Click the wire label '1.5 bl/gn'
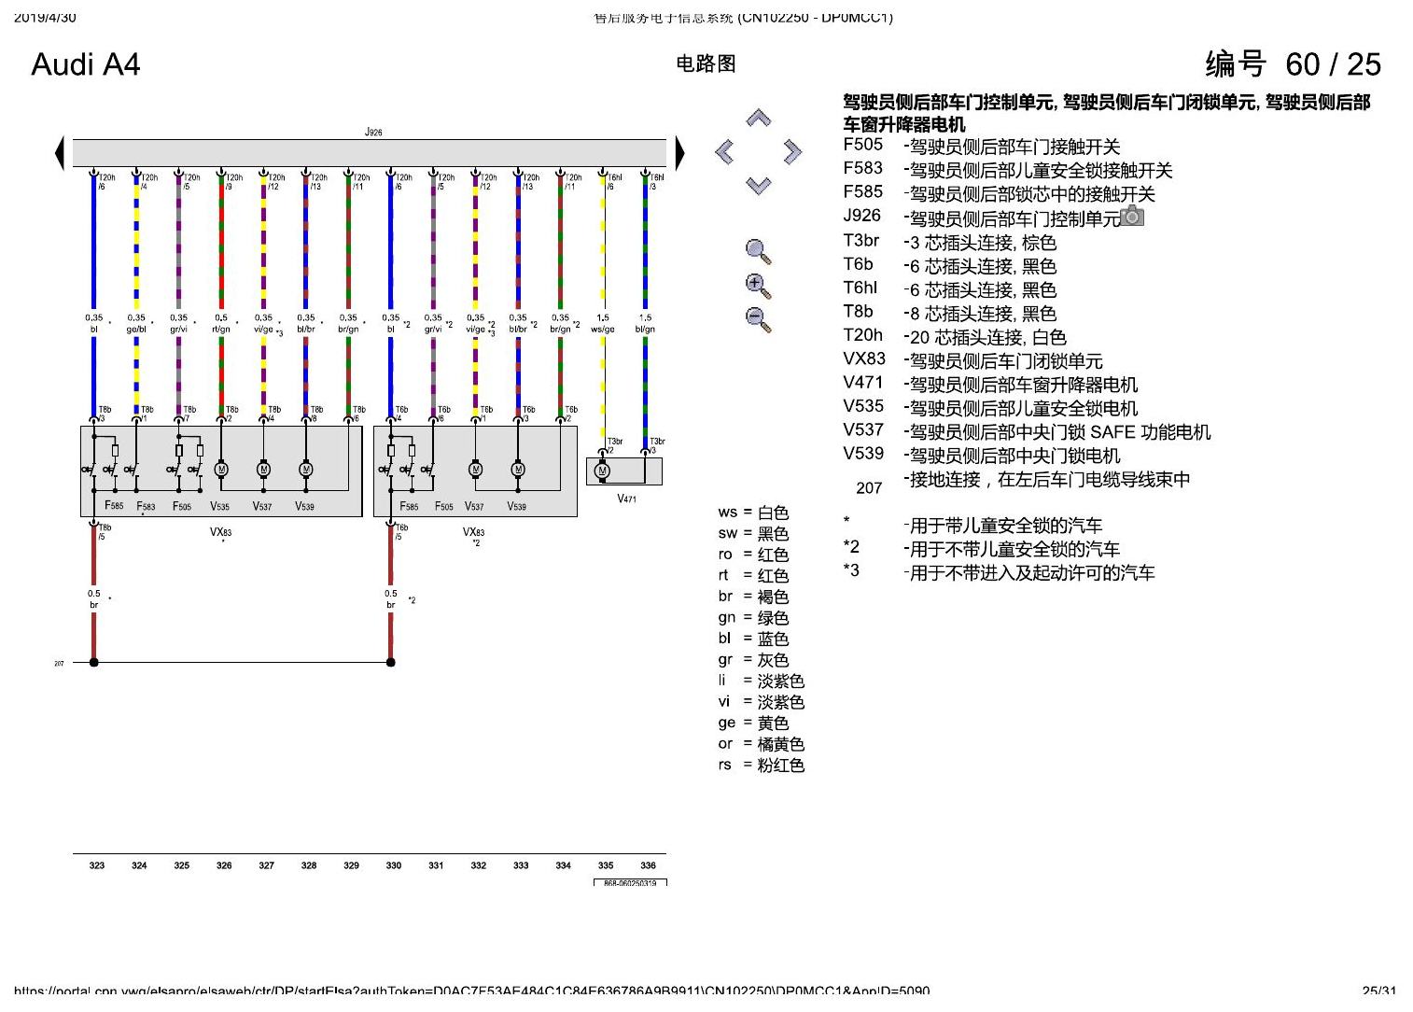 coord(645,323)
